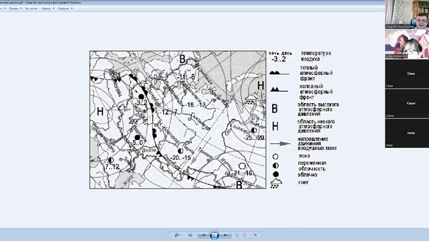Click the warm front legend symbol

pos(279,73)
